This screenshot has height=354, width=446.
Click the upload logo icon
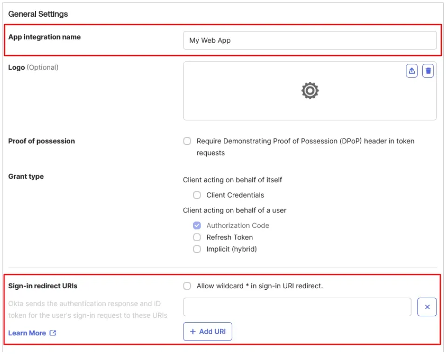412,71
